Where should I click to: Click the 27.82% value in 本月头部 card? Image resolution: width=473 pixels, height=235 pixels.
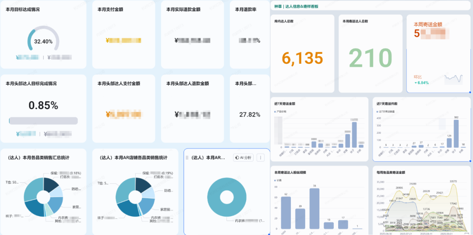point(250,114)
